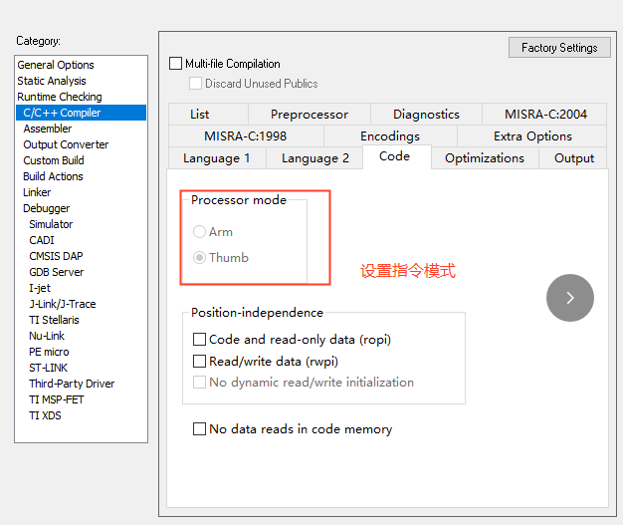Select J-Link/J-Trace category item
Screen dimensions: 623x525
(x=63, y=304)
